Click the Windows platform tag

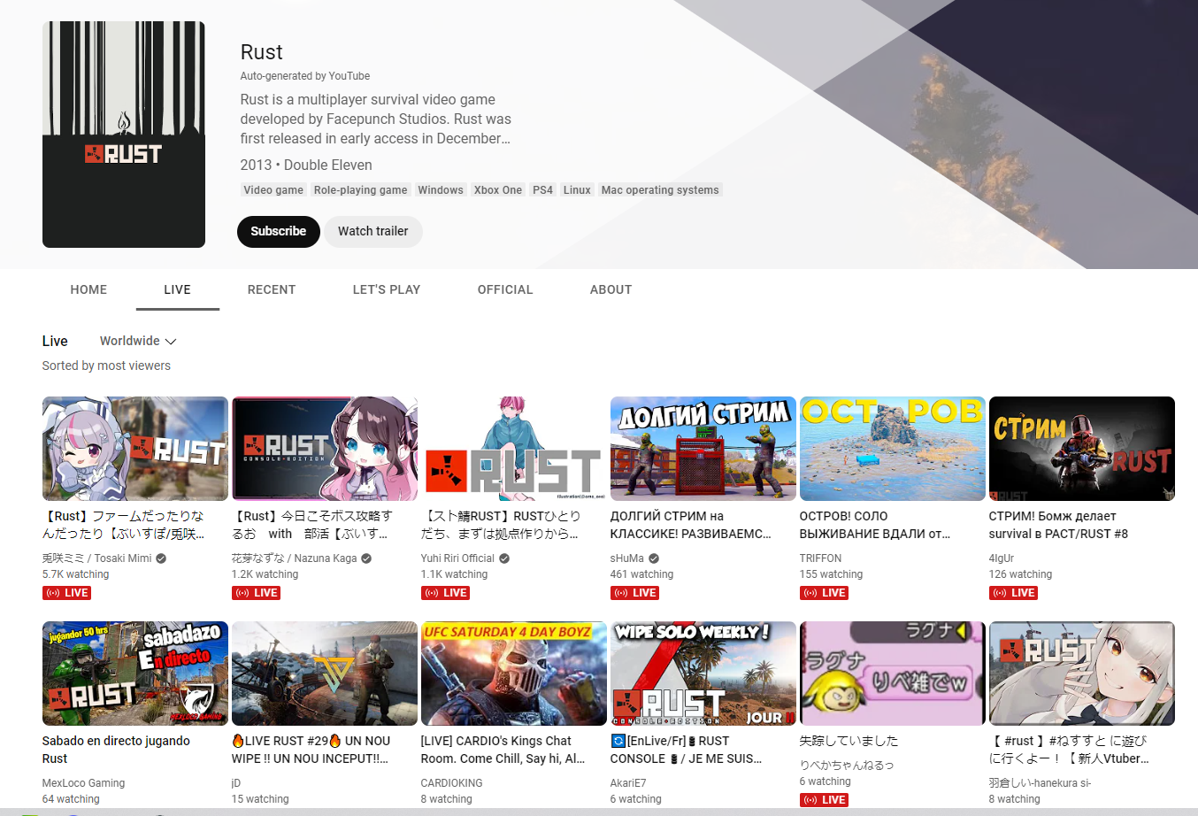click(x=441, y=189)
